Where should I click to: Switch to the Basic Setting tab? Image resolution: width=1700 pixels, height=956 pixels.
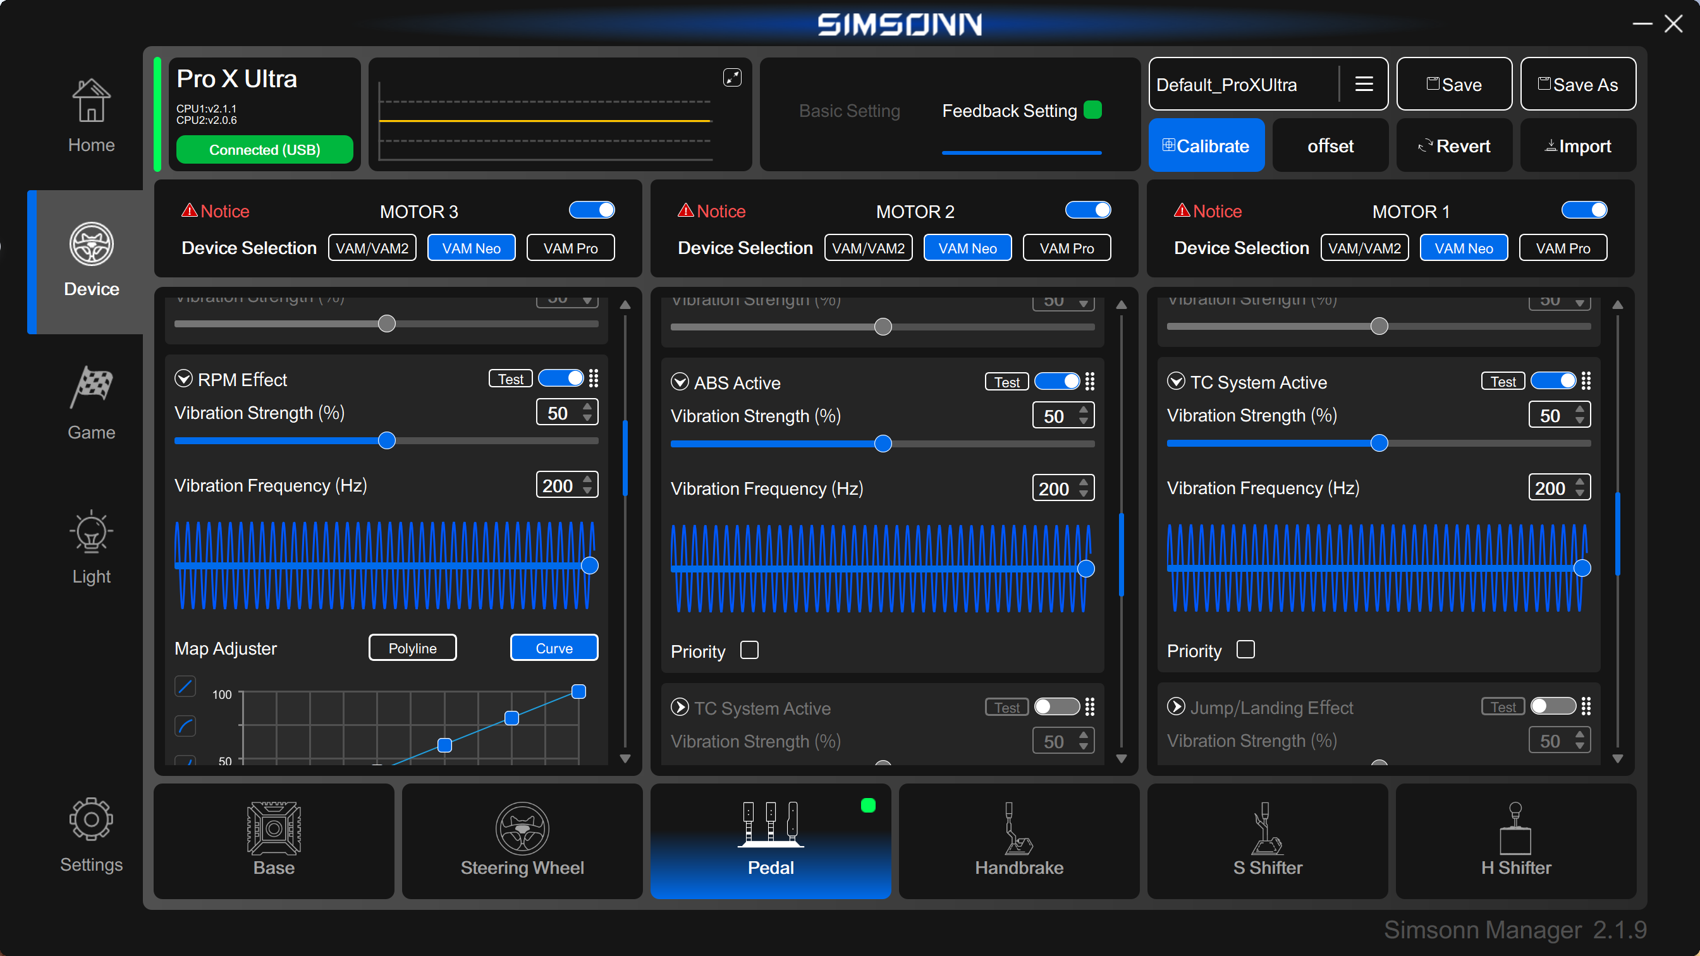point(849,111)
